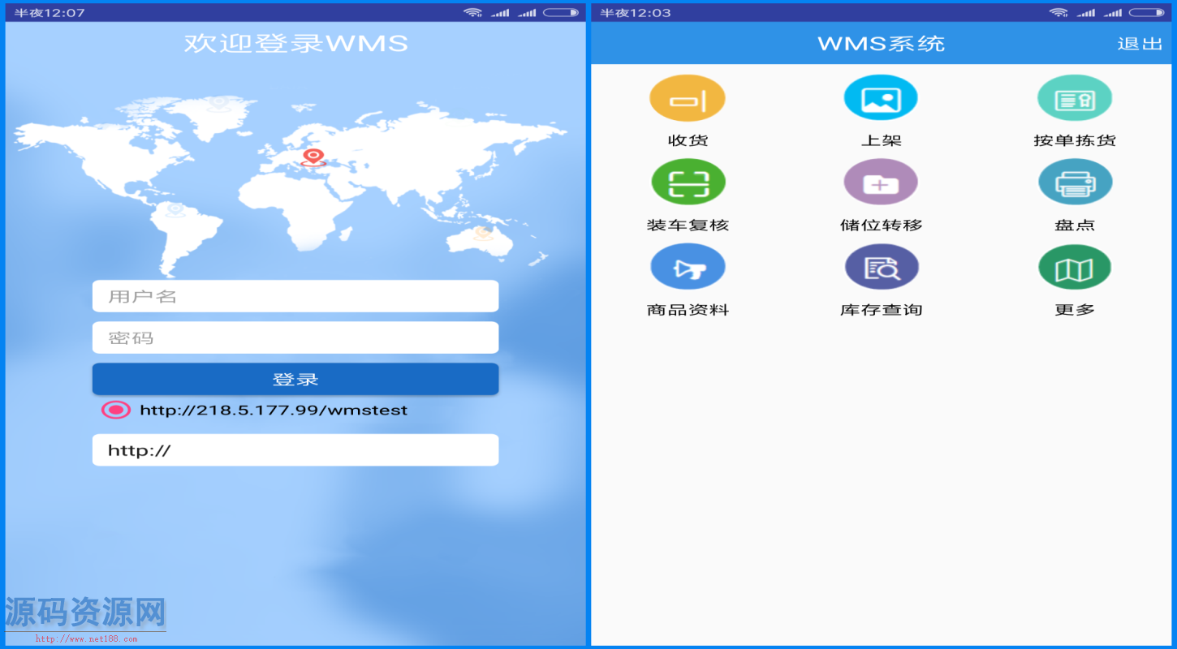Click the http:// custom server address field
The image size is (1177, 649).
(295, 450)
